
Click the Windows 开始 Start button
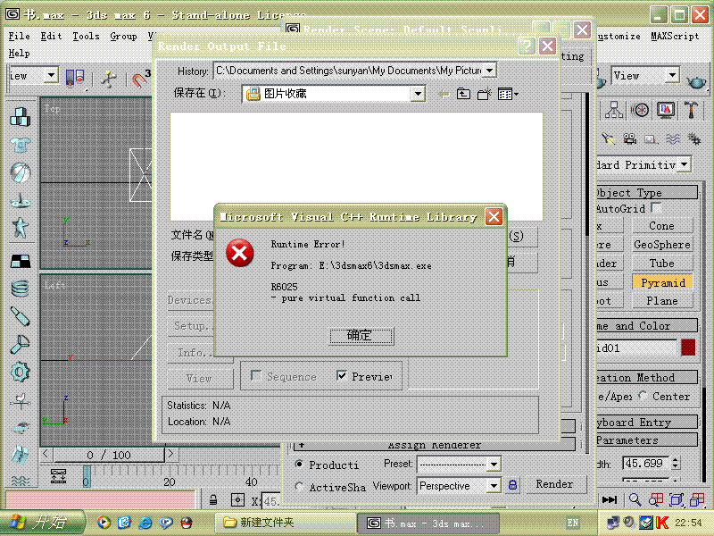pos(41,523)
